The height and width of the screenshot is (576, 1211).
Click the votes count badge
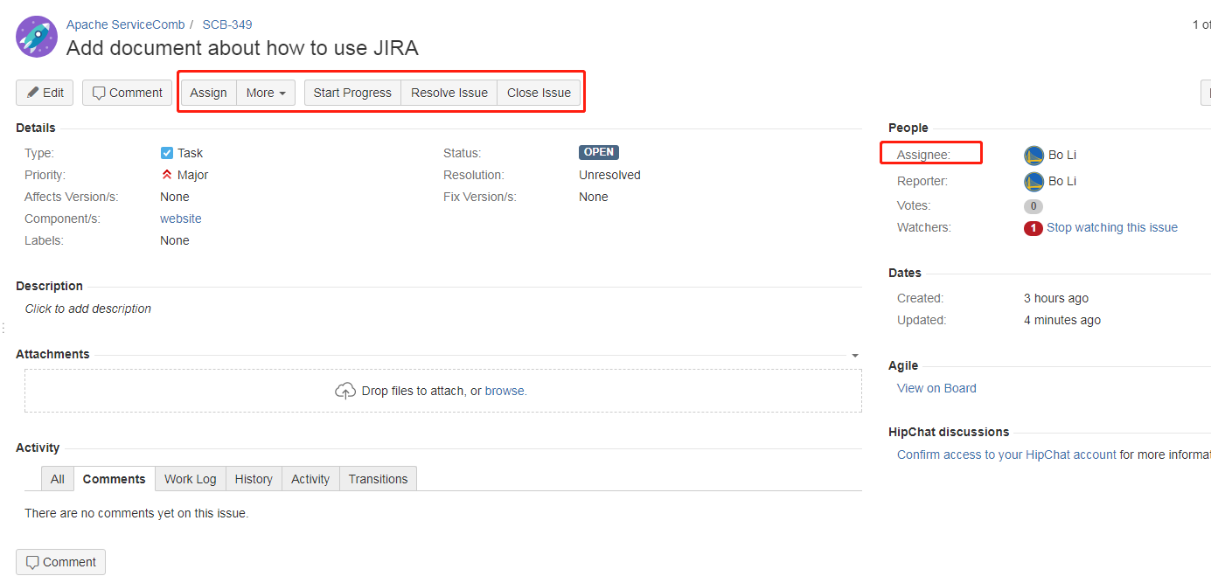(1033, 206)
